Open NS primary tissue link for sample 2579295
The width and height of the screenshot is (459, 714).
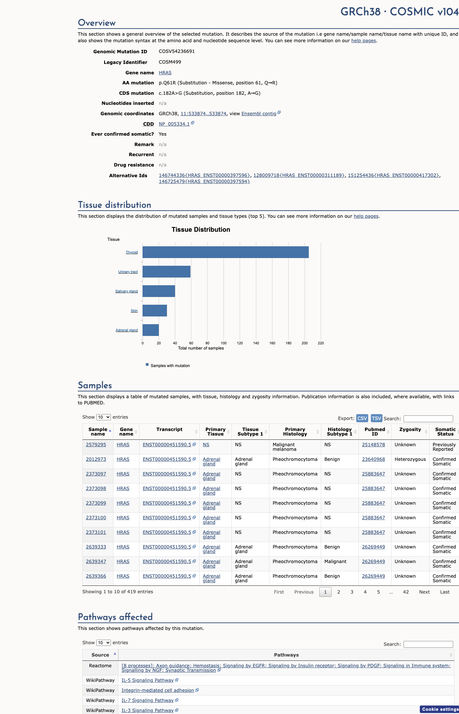[206, 445]
